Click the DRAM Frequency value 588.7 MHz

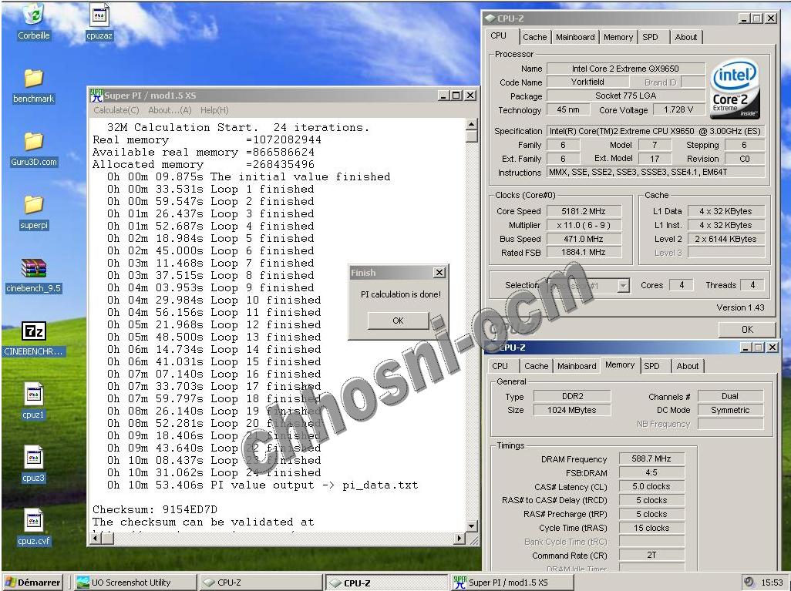point(651,458)
